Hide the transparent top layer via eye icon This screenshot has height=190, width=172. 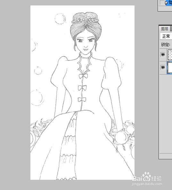(163, 54)
